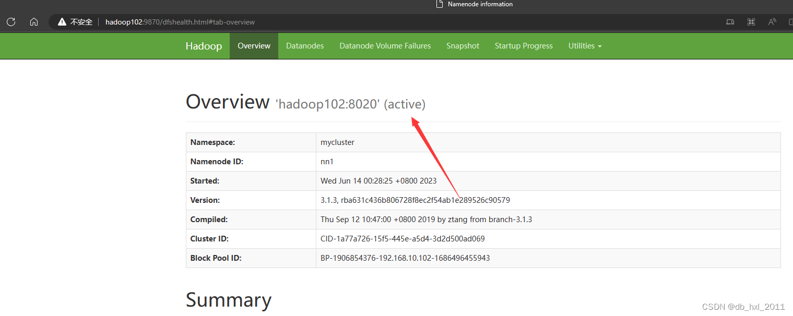Open the Snapshot tab
This screenshot has width=793, height=316.
[463, 46]
